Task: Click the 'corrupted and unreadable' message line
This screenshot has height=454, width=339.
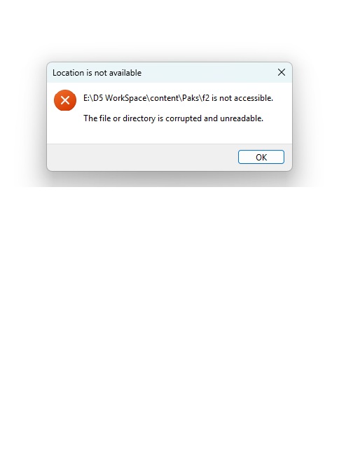Action: (x=174, y=118)
